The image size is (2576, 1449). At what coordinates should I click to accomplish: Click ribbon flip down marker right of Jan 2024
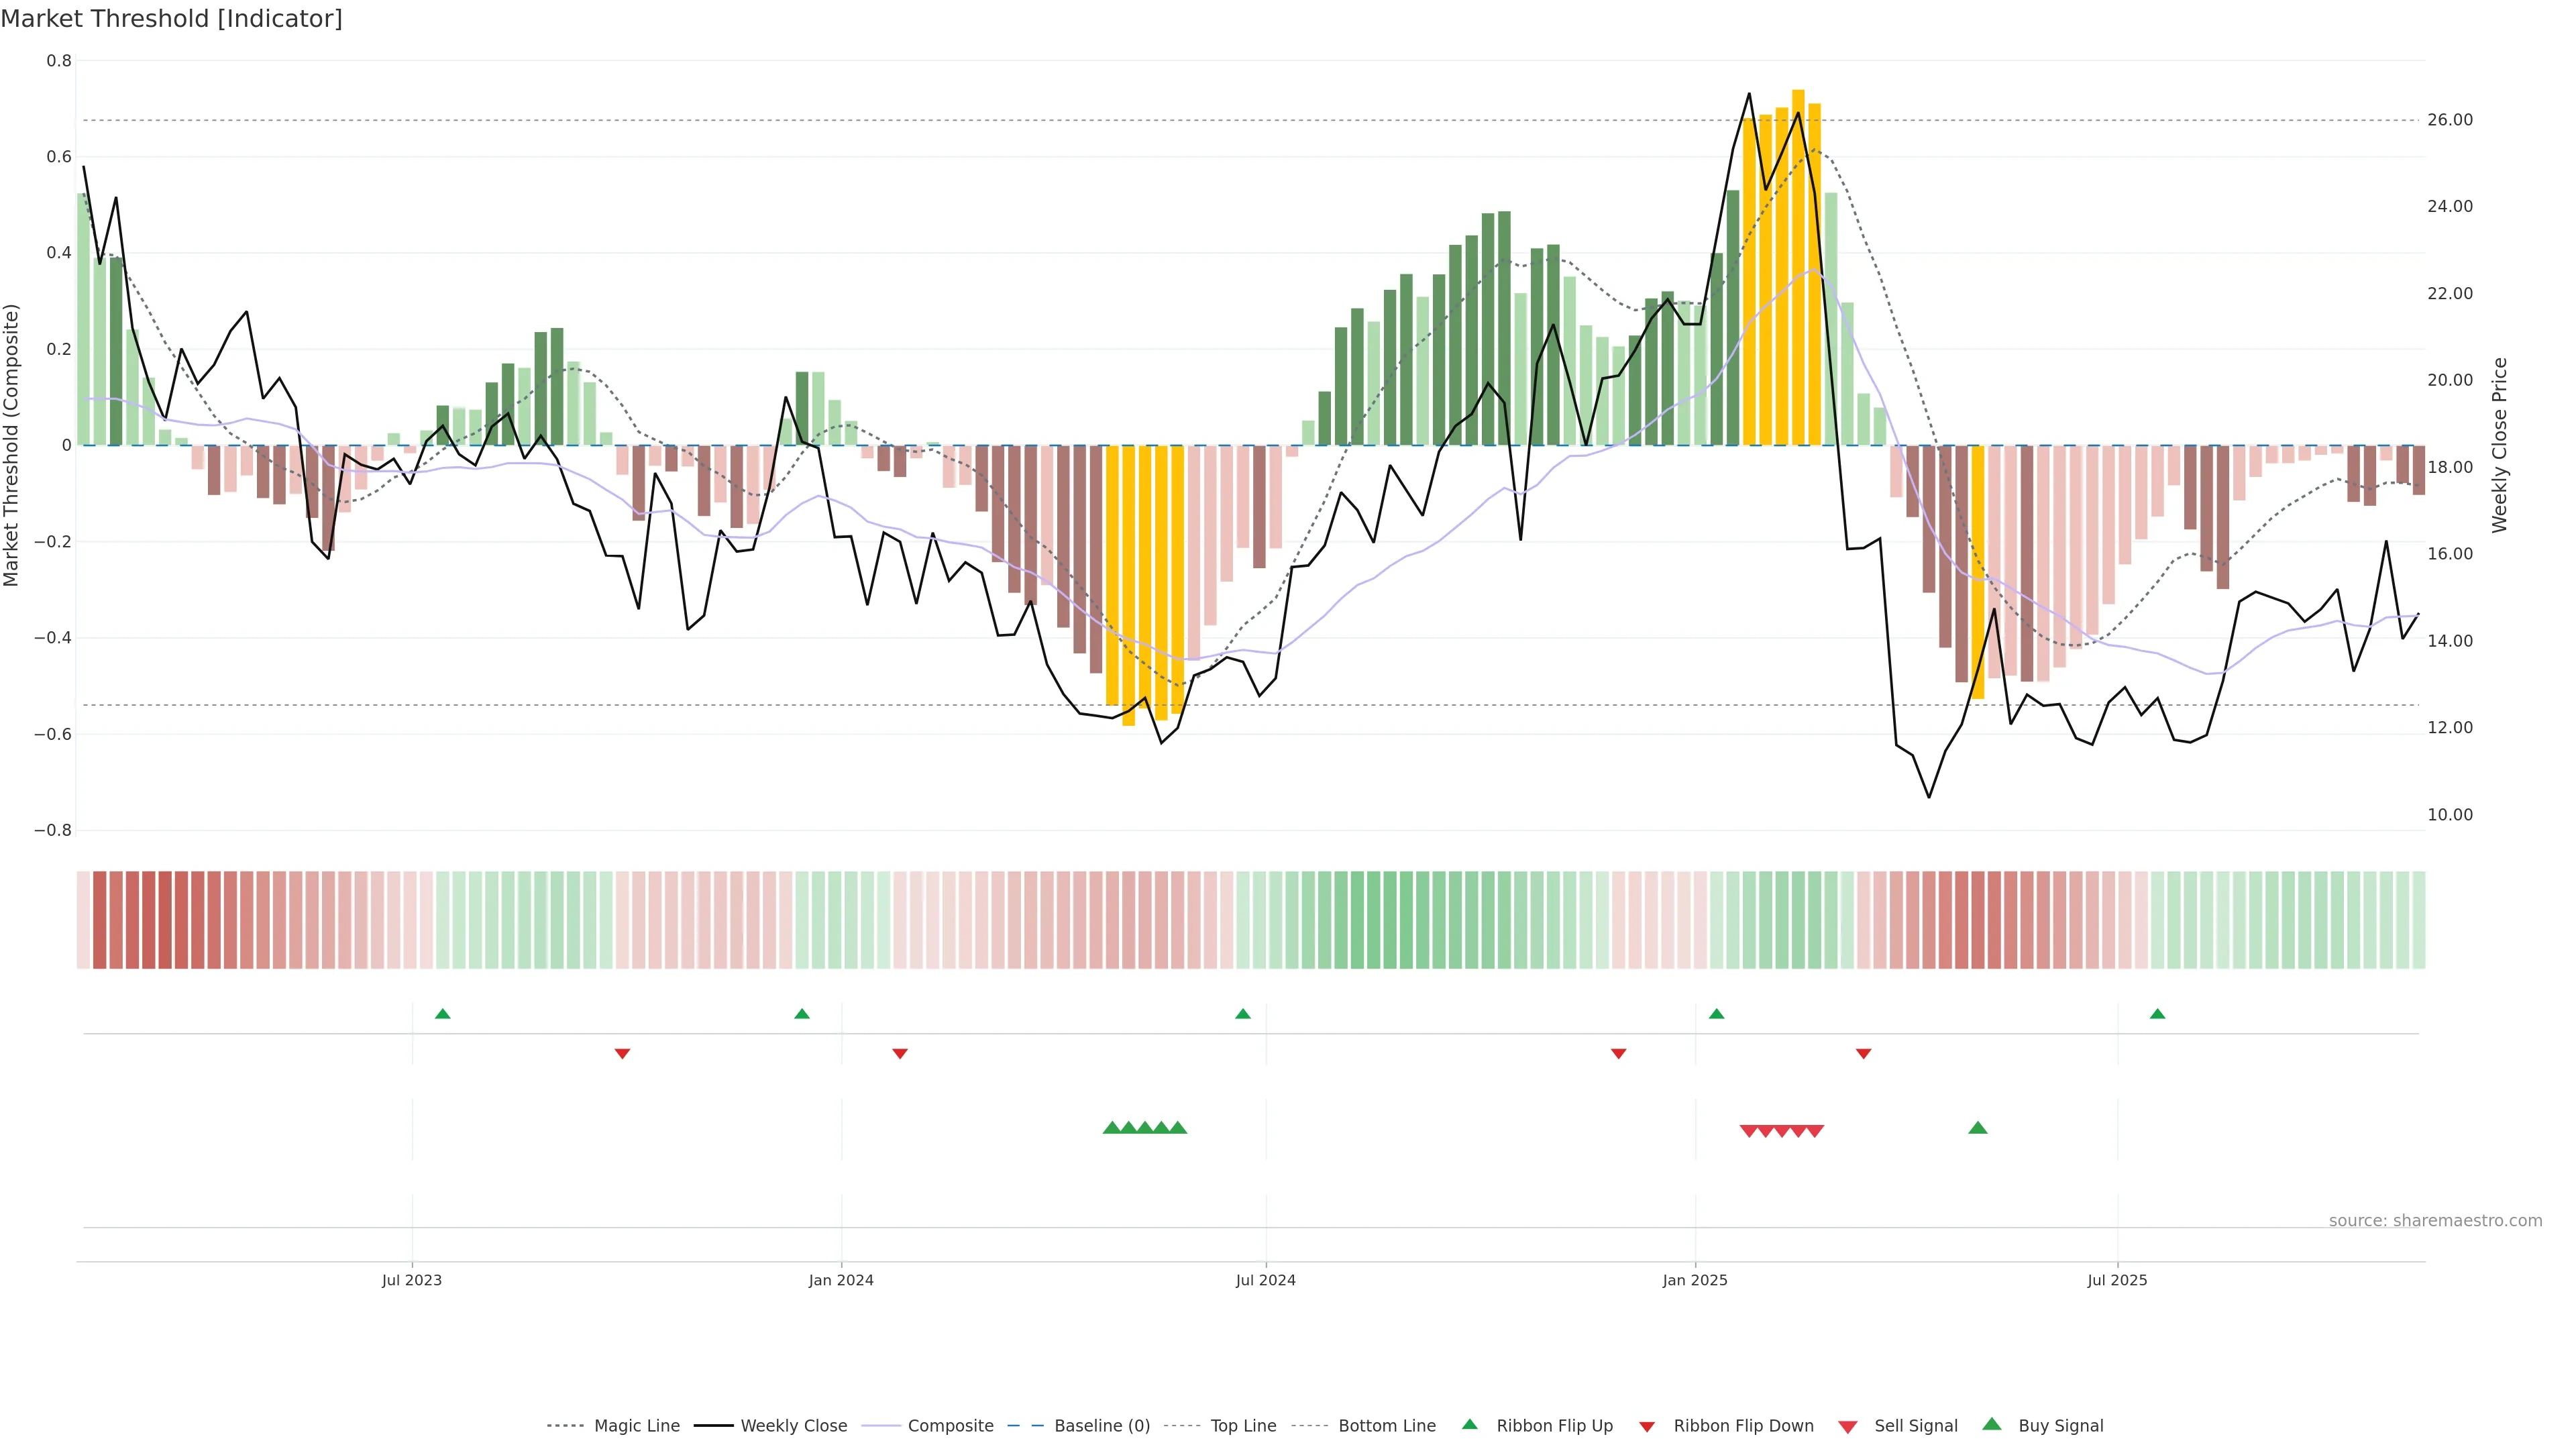pos(900,1053)
